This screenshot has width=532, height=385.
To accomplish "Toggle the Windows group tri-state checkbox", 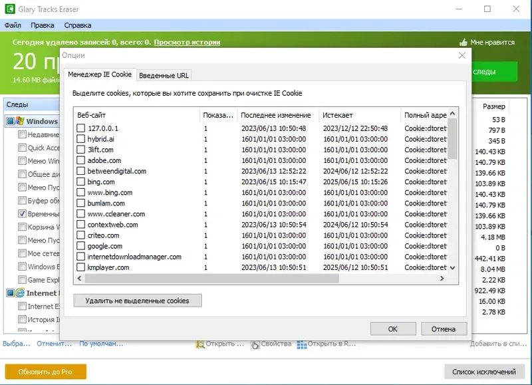I will coord(11,121).
